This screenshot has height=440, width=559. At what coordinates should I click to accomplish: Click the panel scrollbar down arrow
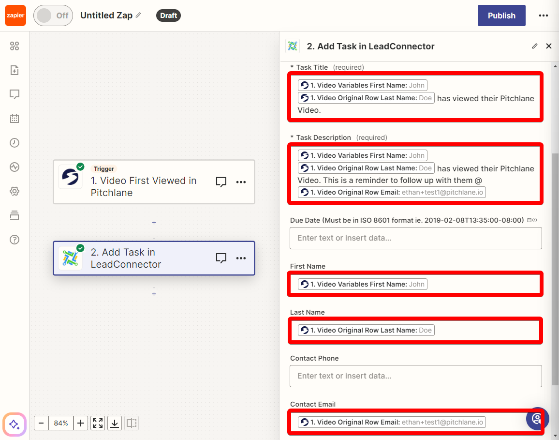(x=555, y=436)
